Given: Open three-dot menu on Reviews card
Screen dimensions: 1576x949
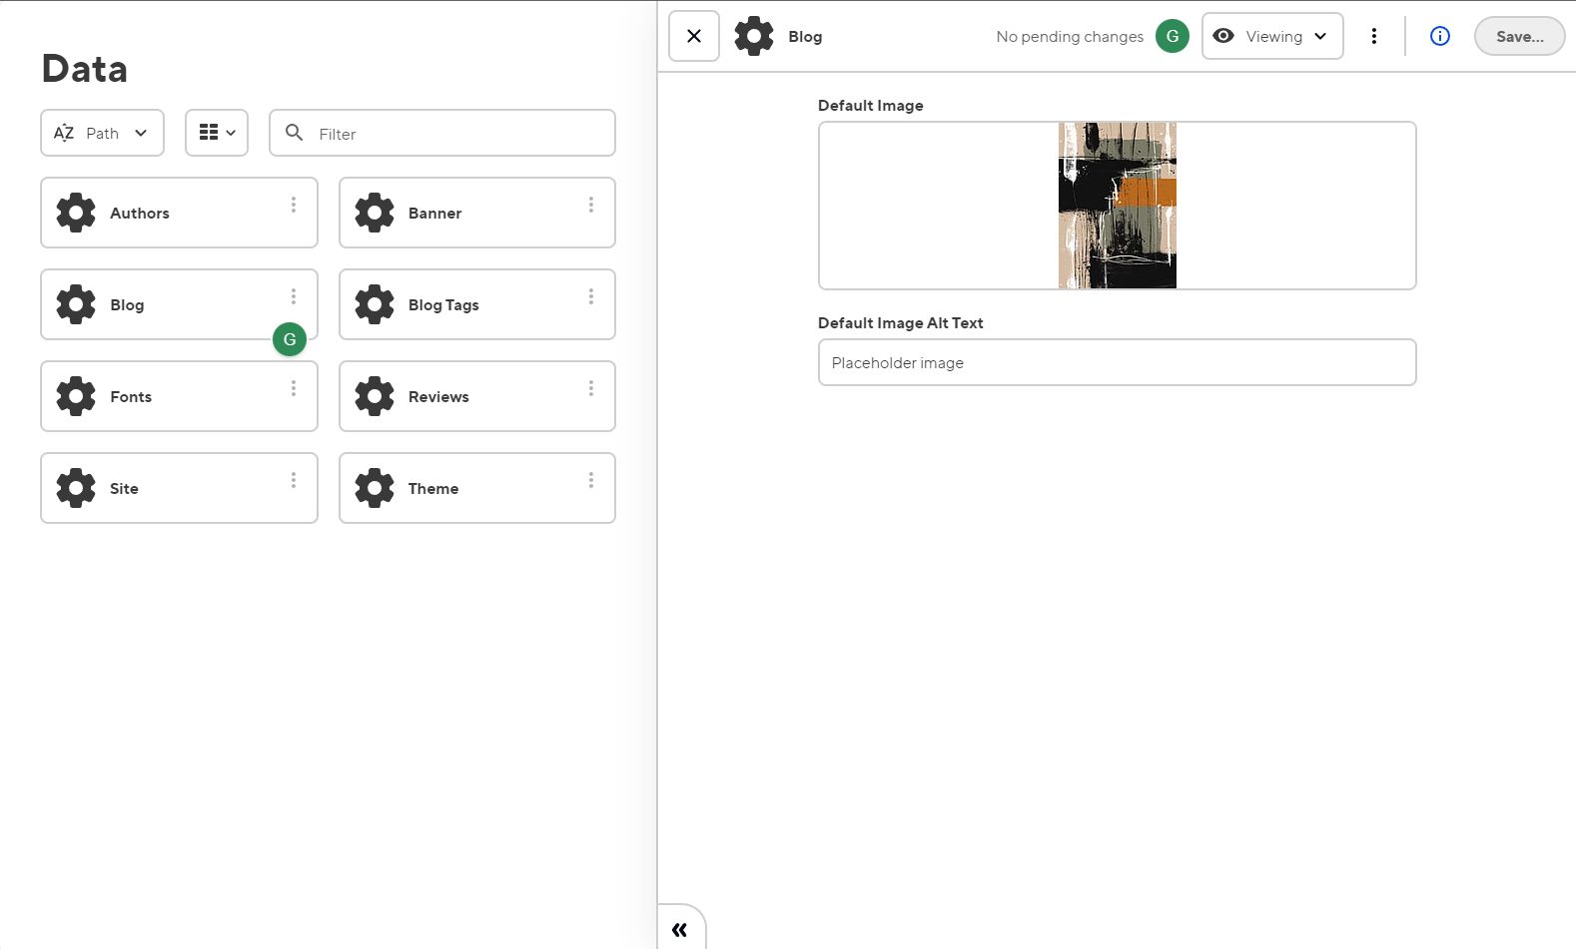Looking at the screenshot, I should point(590,388).
